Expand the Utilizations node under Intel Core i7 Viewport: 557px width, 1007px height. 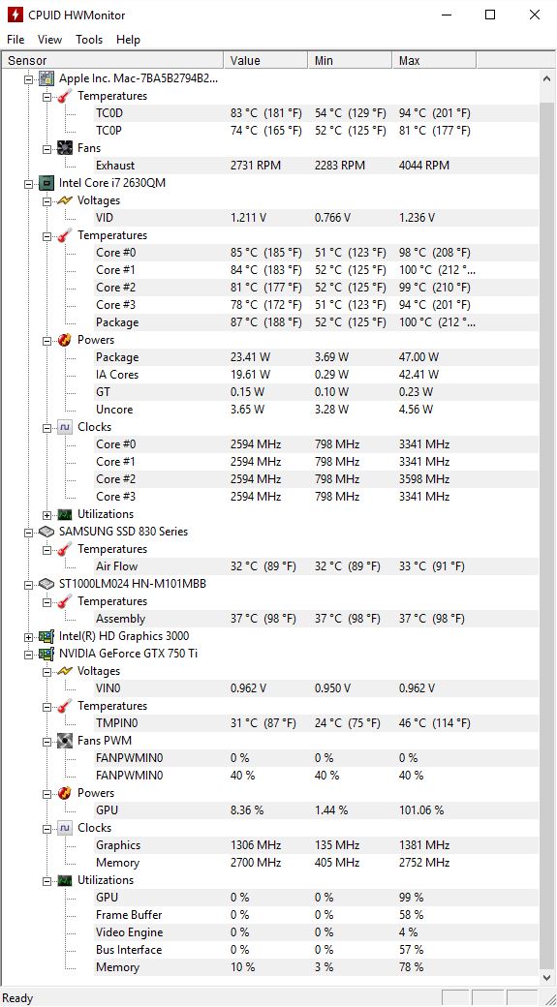[46, 514]
